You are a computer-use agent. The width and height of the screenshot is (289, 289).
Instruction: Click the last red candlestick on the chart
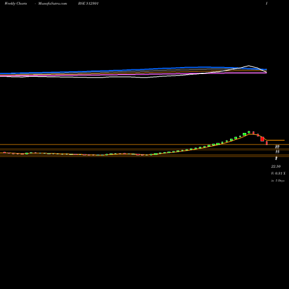[x=267, y=143]
